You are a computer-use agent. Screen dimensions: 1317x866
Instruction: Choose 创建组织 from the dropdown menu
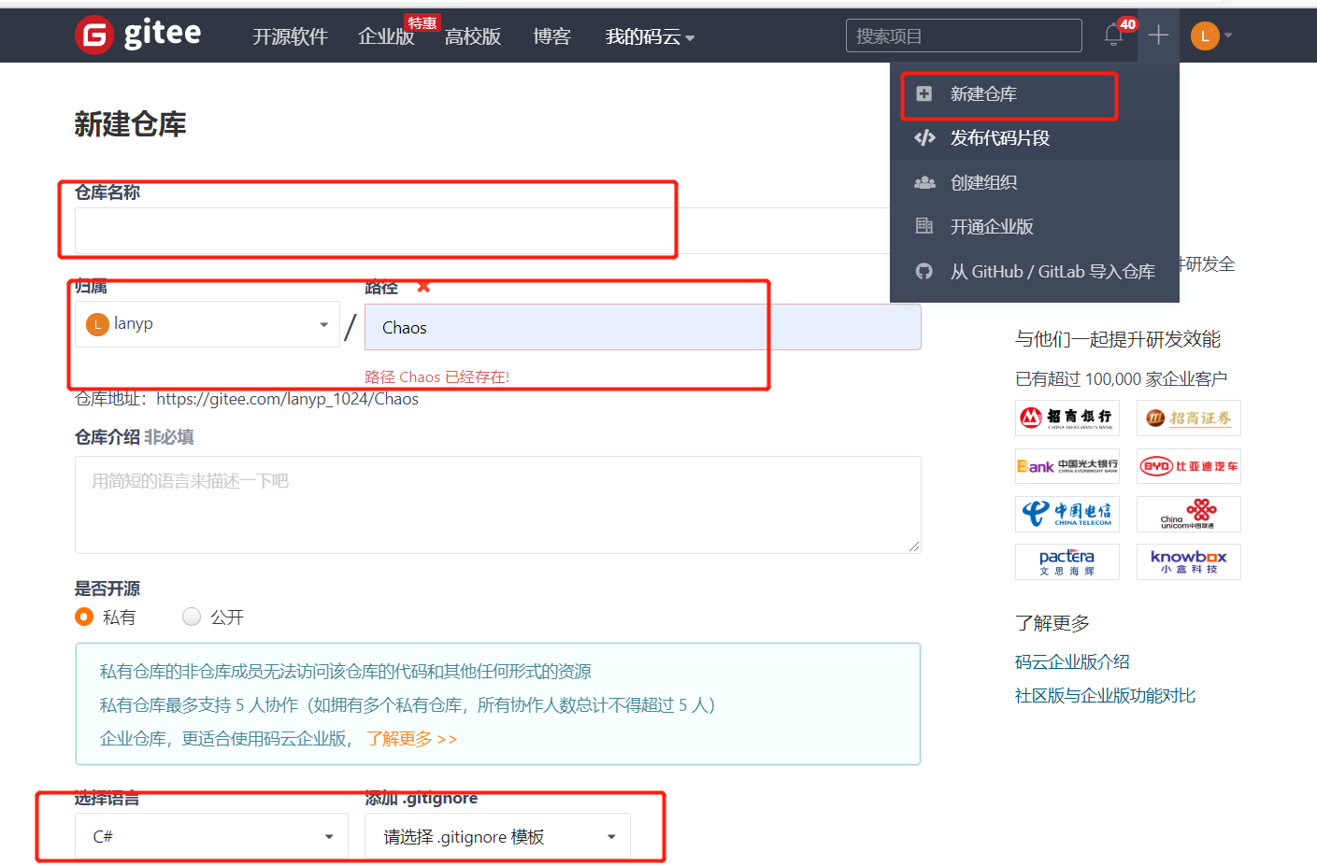pyautogui.click(x=1035, y=182)
